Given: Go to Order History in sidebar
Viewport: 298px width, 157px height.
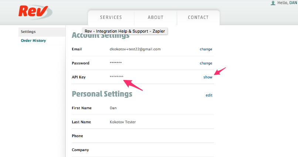Looking at the screenshot, I should click(33, 40).
